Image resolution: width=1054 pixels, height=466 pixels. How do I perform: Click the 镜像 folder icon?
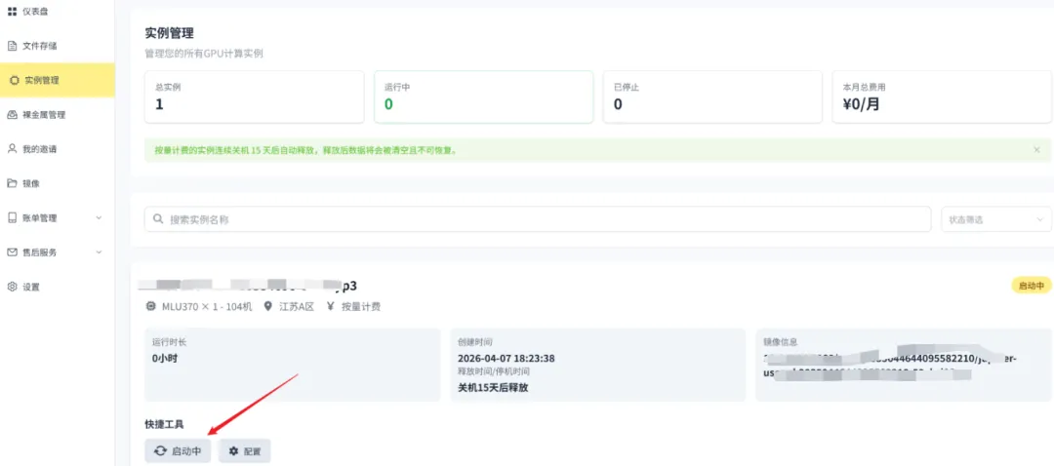(x=12, y=183)
